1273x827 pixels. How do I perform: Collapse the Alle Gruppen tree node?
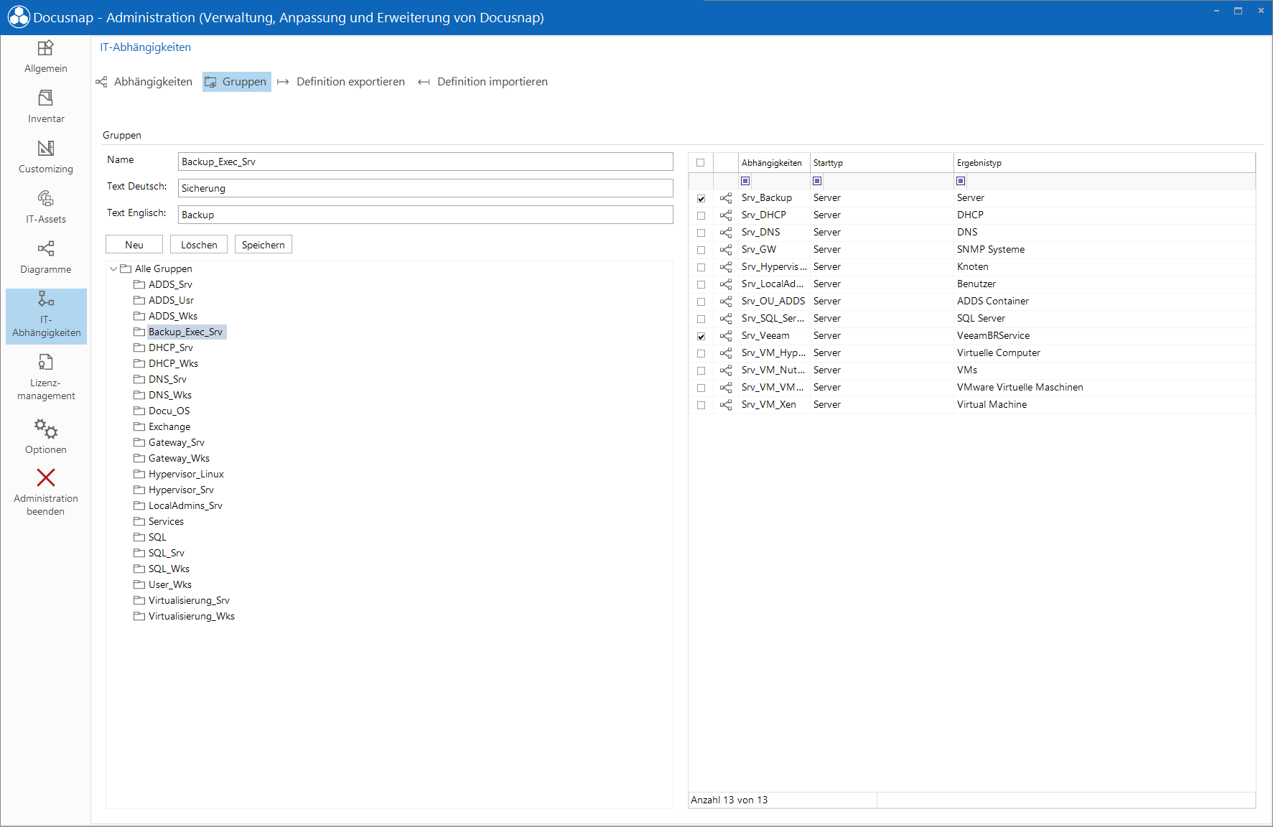tap(113, 268)
